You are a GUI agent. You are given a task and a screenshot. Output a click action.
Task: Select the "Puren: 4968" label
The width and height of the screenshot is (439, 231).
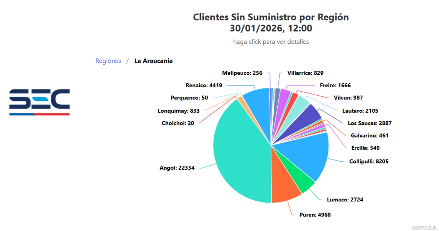(x=315, y=215)
